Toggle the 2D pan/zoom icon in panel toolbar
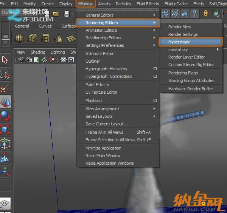The height and width of the screenshot is (213, 227). [52, 60]
